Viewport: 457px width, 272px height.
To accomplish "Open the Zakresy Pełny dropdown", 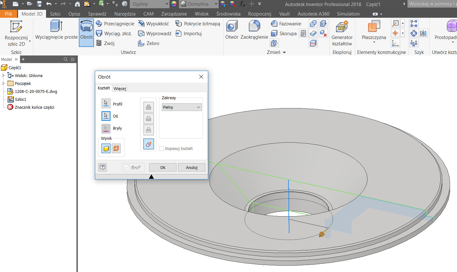I will [x=182, y=107].
